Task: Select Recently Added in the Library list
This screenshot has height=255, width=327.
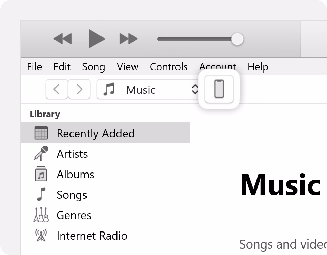Action: pos(95,133)
